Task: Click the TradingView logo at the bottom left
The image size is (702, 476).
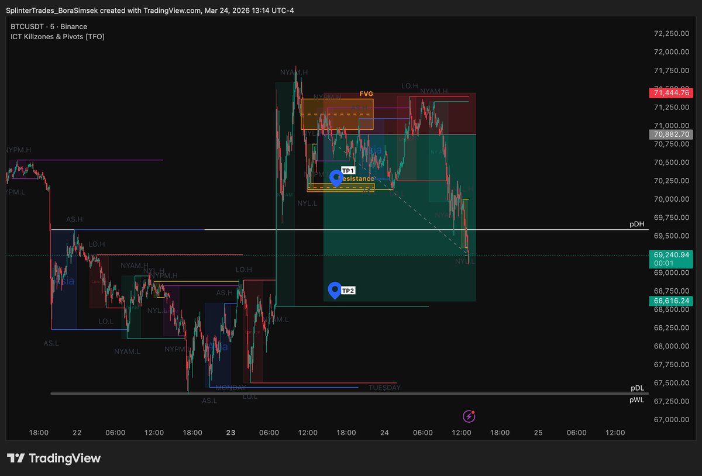Action: click(54, 458)
